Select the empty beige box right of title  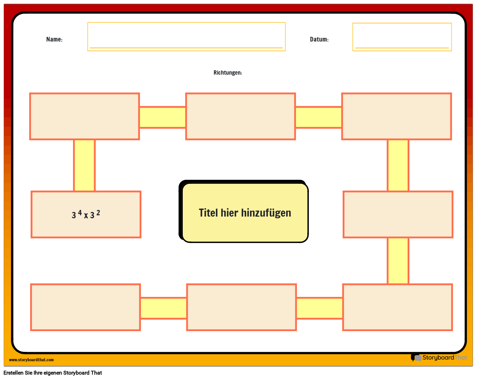[x=398, y=214]
